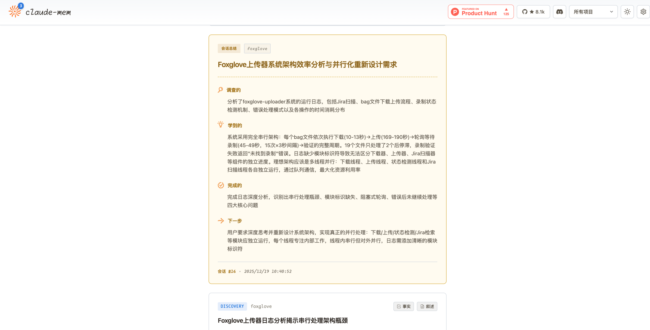
Task: Click the magnifier icon beside 调查的
Action: coord(220,90)
